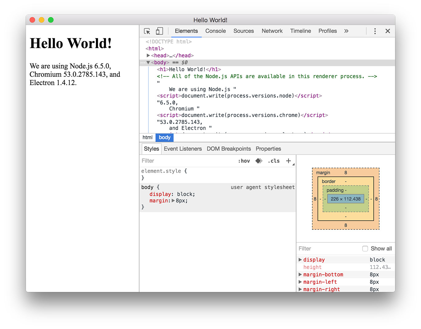The width and height of the screenshot is (421, 329).
Task: Toggle the .cls class editor button
Action: [x=274, y=161]
